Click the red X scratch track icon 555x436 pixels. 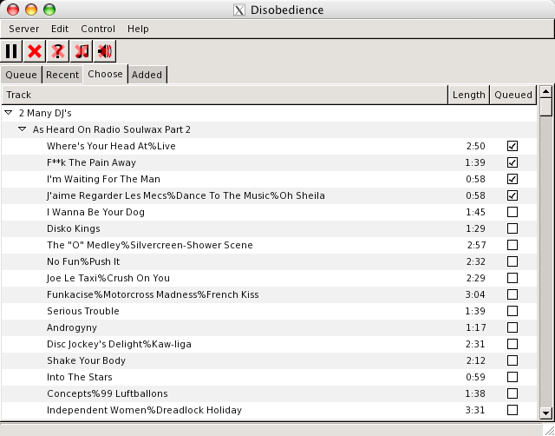(x=35, y=51)
